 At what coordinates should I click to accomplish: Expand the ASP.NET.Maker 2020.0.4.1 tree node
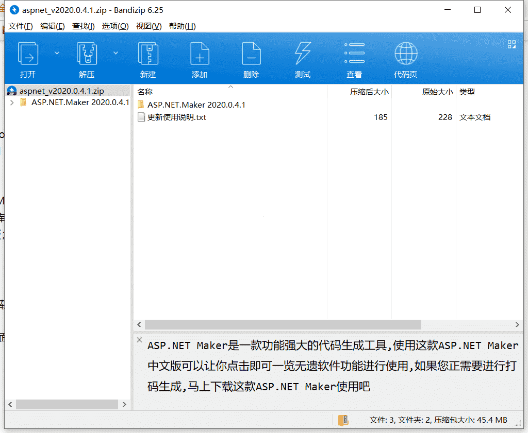point(12,102)
